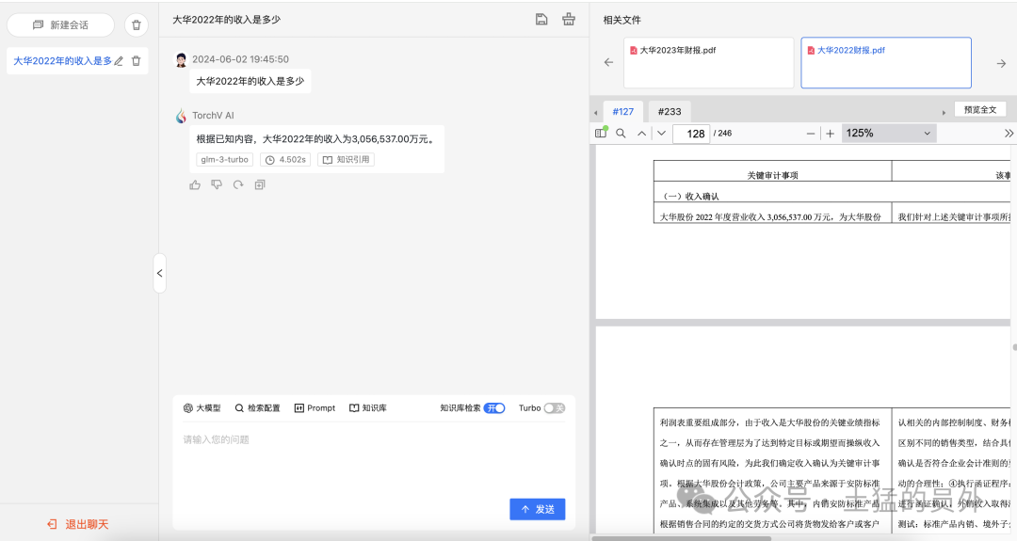Click 预览全文 to preview full document
The width and height of the screenshot is (1017, 541).
[x=980, y=109]
